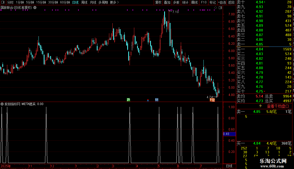This screenshot has width=294, height=169.
Task: Click the 国旅联合(日线 前复权) chart title
Action: 16,8
